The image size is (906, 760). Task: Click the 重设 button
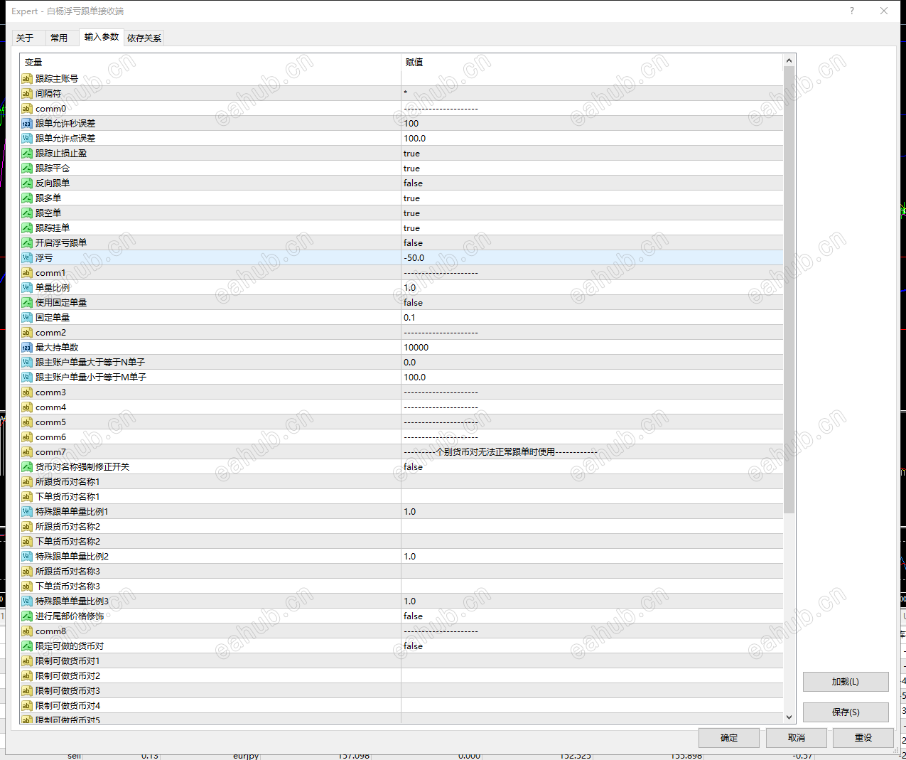pos(863,738)
